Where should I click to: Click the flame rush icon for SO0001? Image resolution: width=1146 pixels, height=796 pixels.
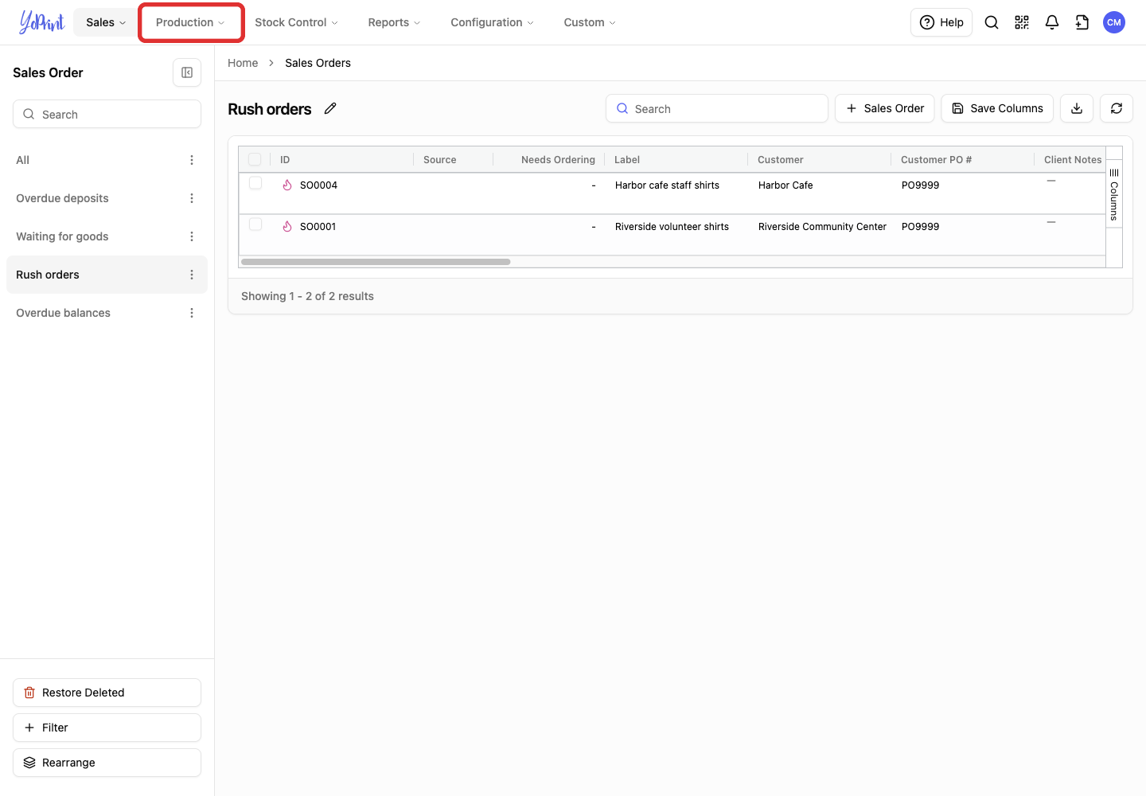287,226
